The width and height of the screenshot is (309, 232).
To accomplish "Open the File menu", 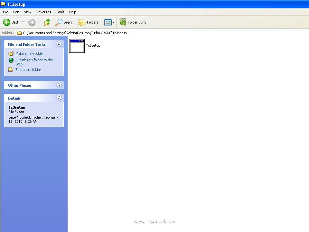I will pyautogui.click(x=5, y=12).
